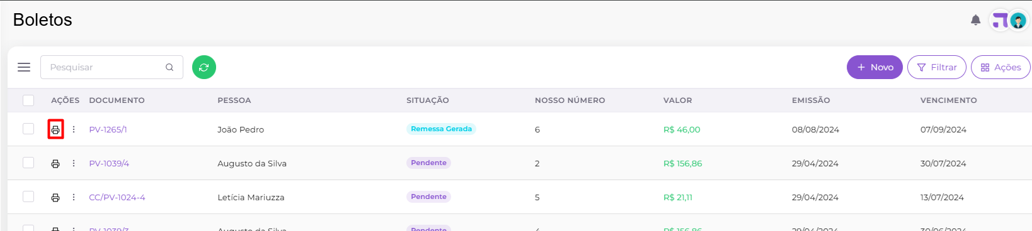The image size is (1032, 231).
Task: Check the João Pedro row checkbox
Action: pyautogui.click(x=28, y=129)
